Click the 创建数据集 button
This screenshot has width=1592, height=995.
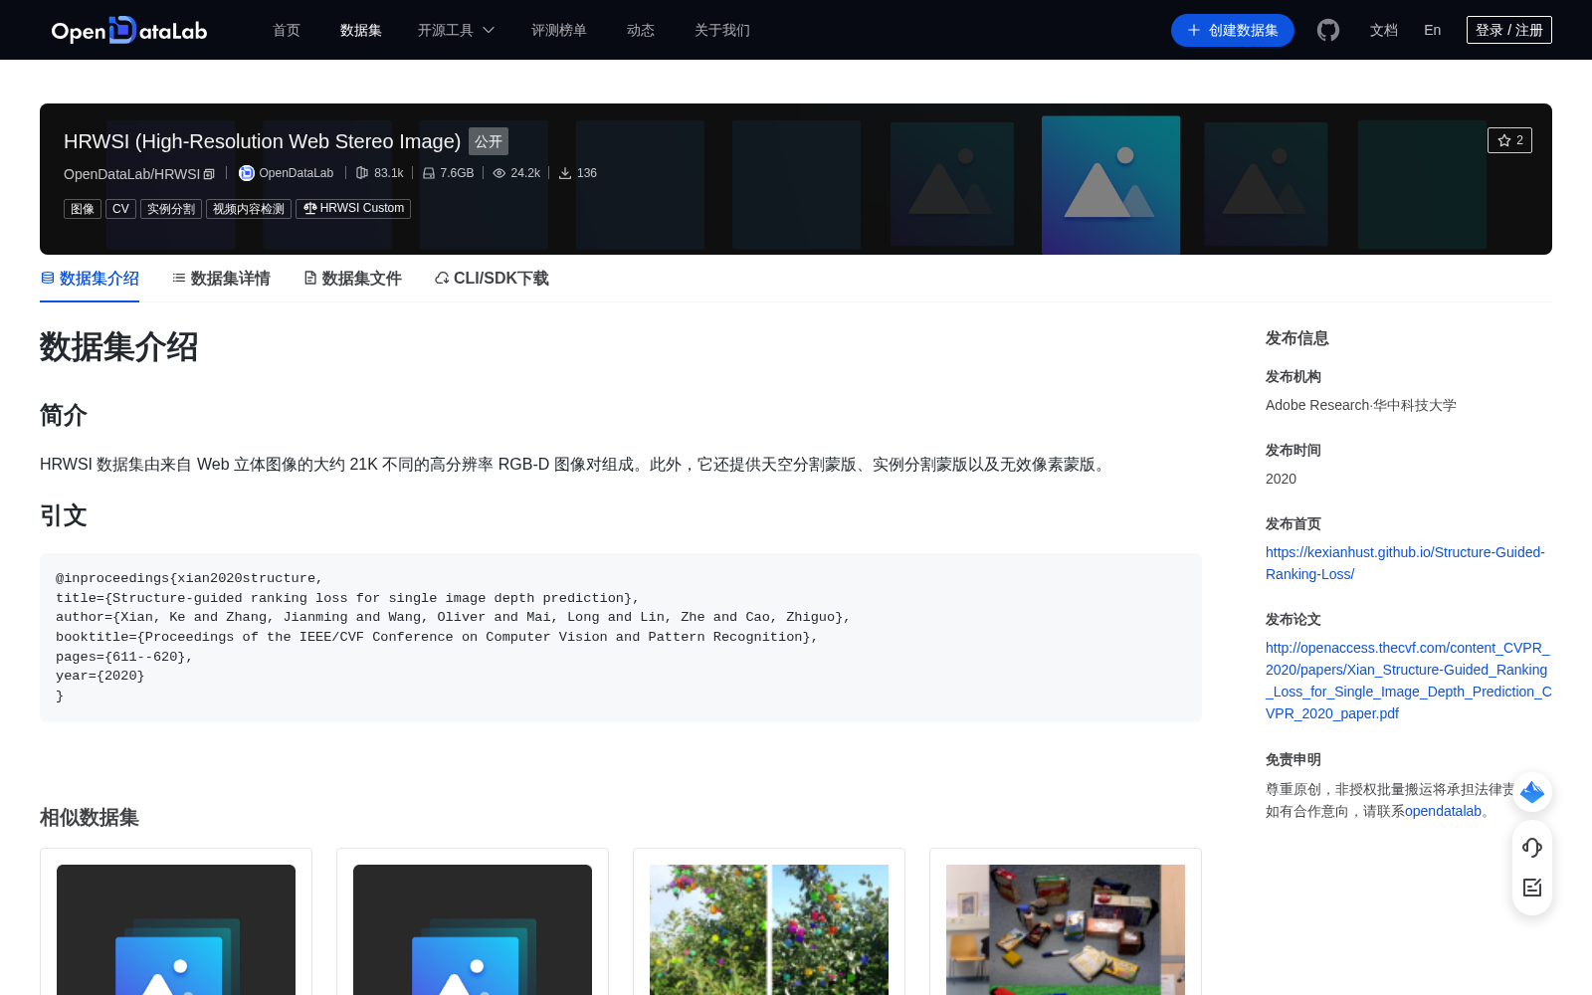click(1233, 30)
